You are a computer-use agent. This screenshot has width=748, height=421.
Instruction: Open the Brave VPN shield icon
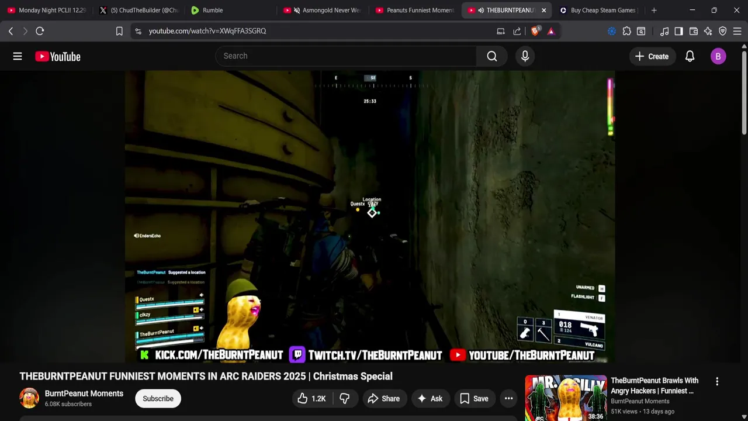(723, 31)
